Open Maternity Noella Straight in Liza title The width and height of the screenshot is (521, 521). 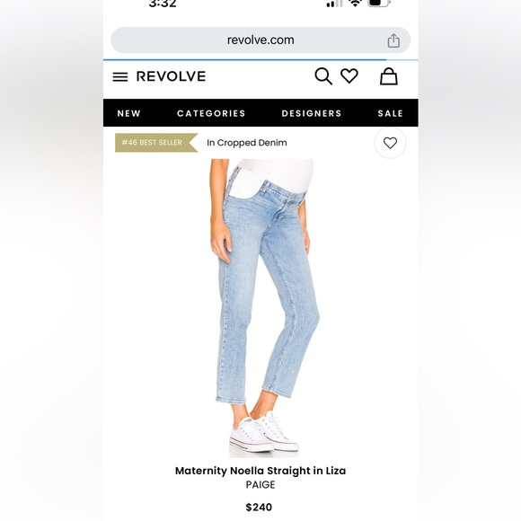point(260,471)
